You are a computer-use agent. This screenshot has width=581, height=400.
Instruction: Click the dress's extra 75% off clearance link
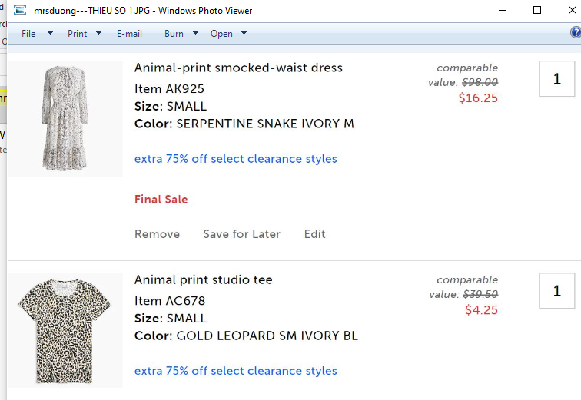tap(235, 159)
